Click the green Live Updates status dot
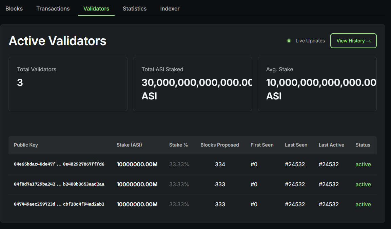The image size is (391, 229). [x=289, y=40]
